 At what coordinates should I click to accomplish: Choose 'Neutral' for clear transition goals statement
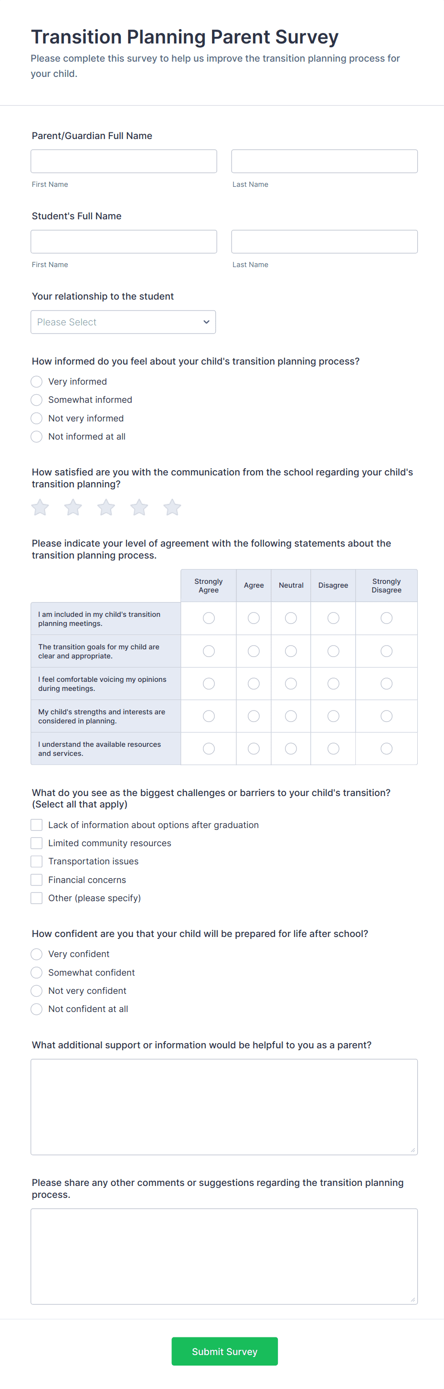[290, 651]
